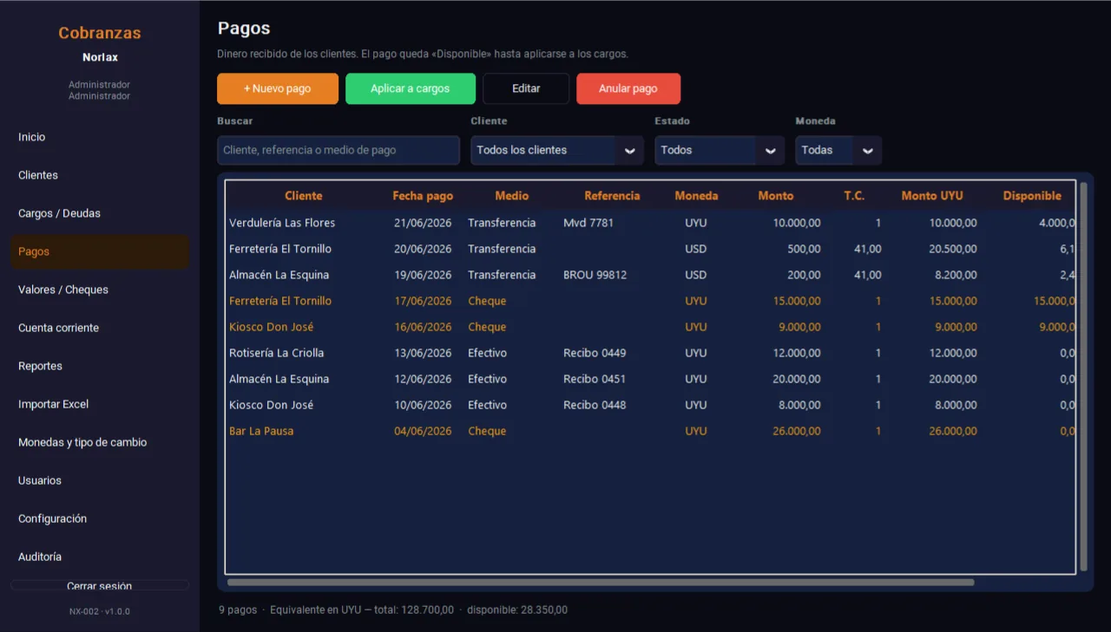Image resolution: width=1111 pixels, height=632 pixels.
Task: Click reference cell Recibo 0449
Action: point(595,353)
